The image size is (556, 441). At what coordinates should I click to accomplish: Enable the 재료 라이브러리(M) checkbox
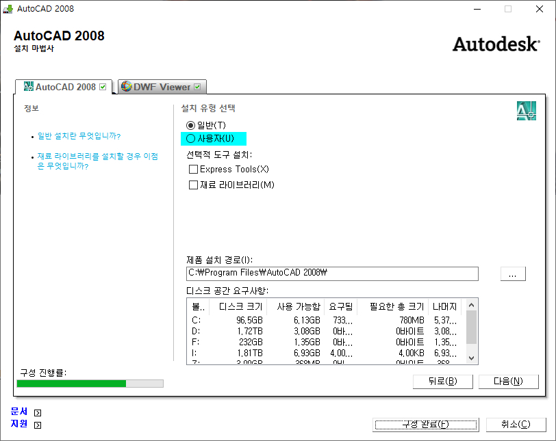coord(193,185)
